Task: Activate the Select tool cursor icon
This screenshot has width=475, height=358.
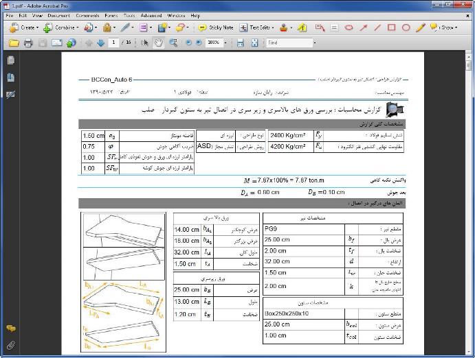Action: point(145,43)
